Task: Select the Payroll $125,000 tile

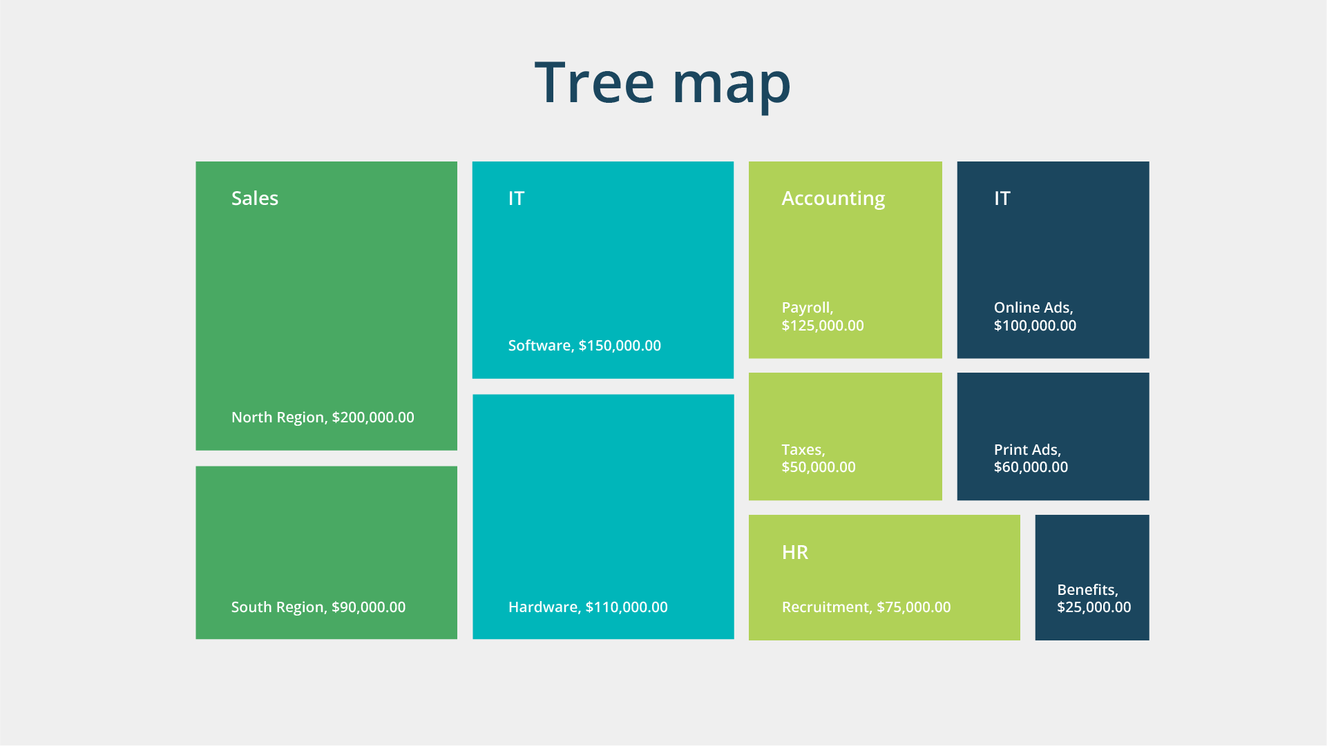Action: [845, 259]
